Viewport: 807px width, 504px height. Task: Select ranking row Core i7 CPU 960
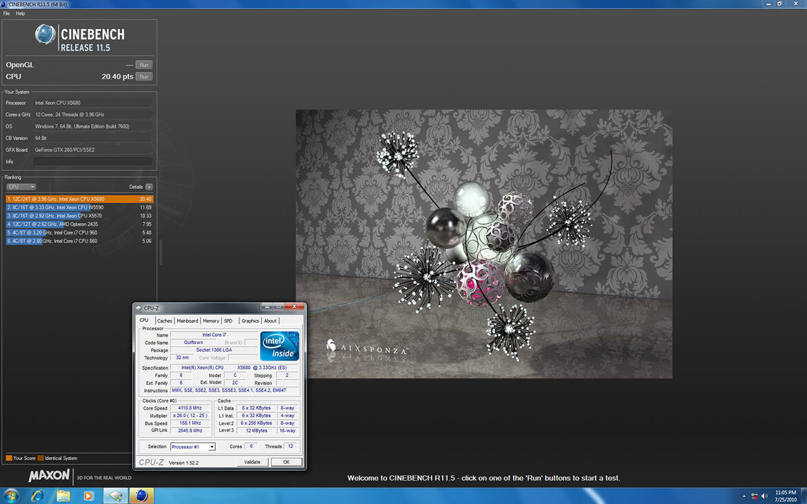[79, 232]
